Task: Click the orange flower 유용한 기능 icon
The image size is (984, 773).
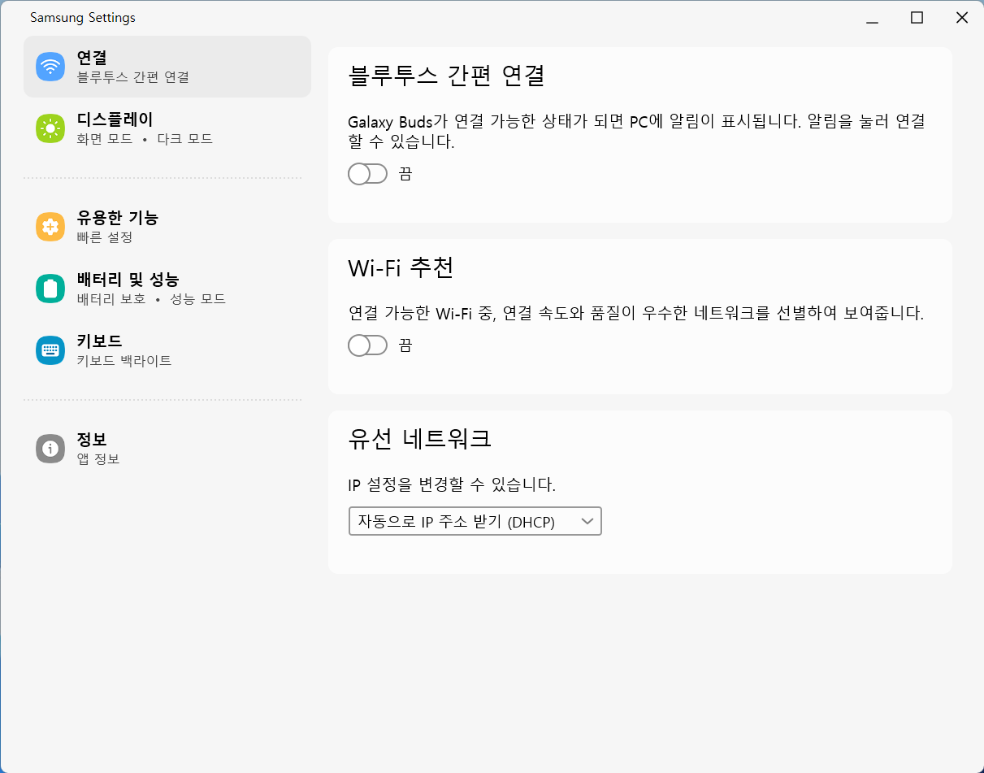Action: tap(50, 227)
